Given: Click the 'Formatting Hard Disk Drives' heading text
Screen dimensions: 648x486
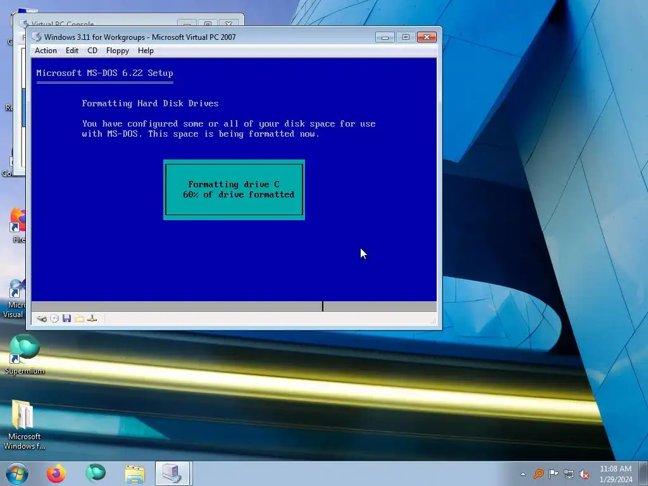Looking at the screenshot, I should point(150,103).
